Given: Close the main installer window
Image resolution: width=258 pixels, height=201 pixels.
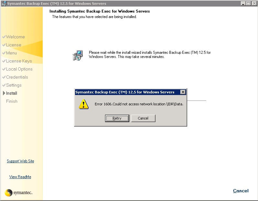Looking at the screenshot, I should pos(254,3).
